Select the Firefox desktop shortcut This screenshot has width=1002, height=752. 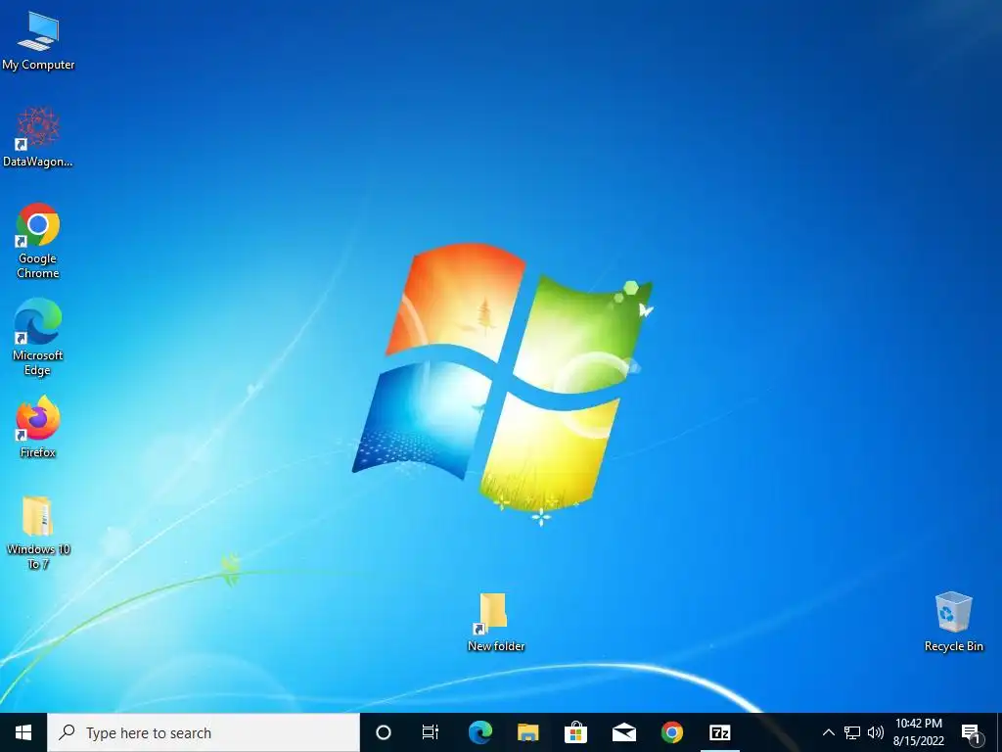coord(38,427)
